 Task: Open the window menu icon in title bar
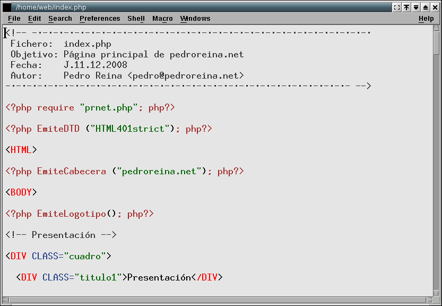(7, 7)
